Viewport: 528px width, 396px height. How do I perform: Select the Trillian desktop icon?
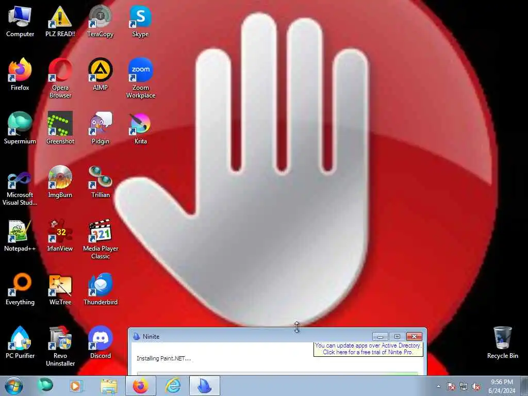tap(100, 182)
